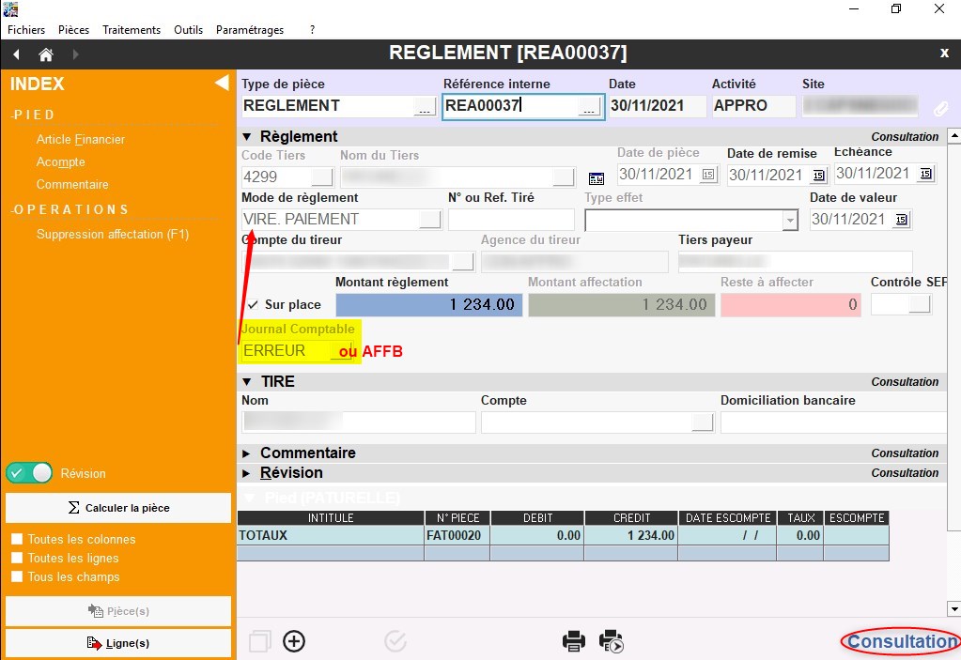Image resolution: width=961 pixels, height=660 pixels.
Task: Enable the Toutes les colonnes checkbox
Action: click(x=17, y=540)
